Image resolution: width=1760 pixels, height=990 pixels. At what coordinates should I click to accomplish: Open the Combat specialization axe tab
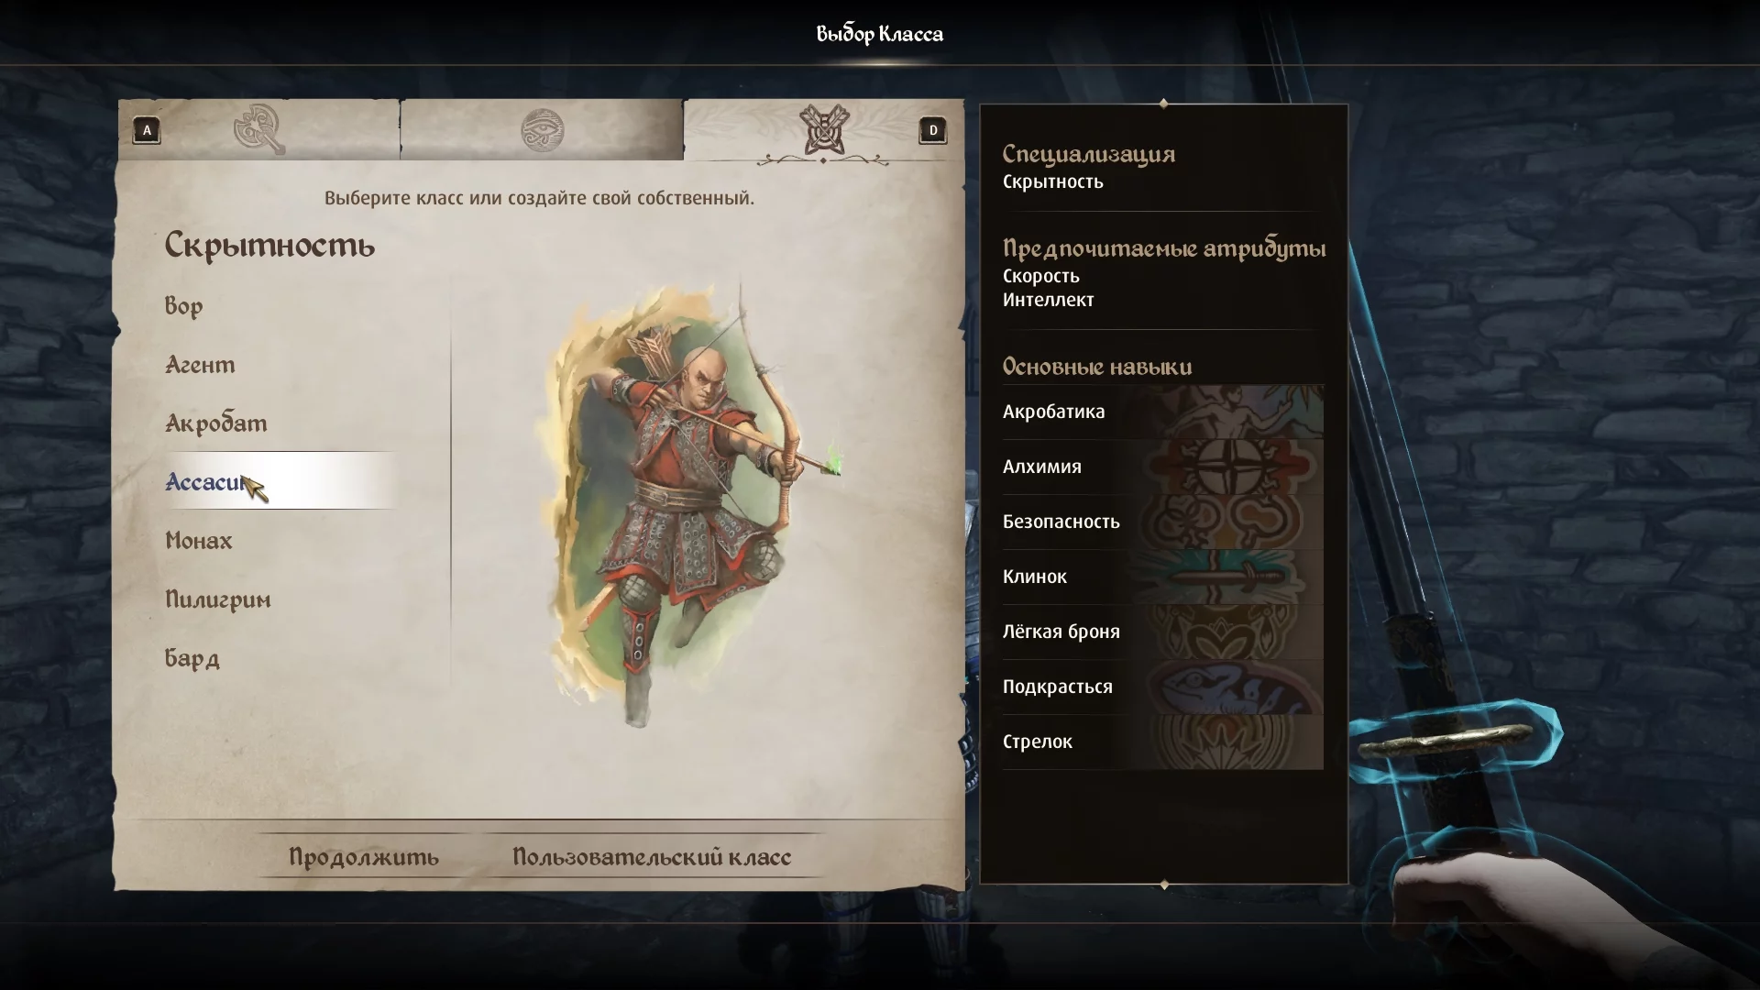tap(259, 129)
